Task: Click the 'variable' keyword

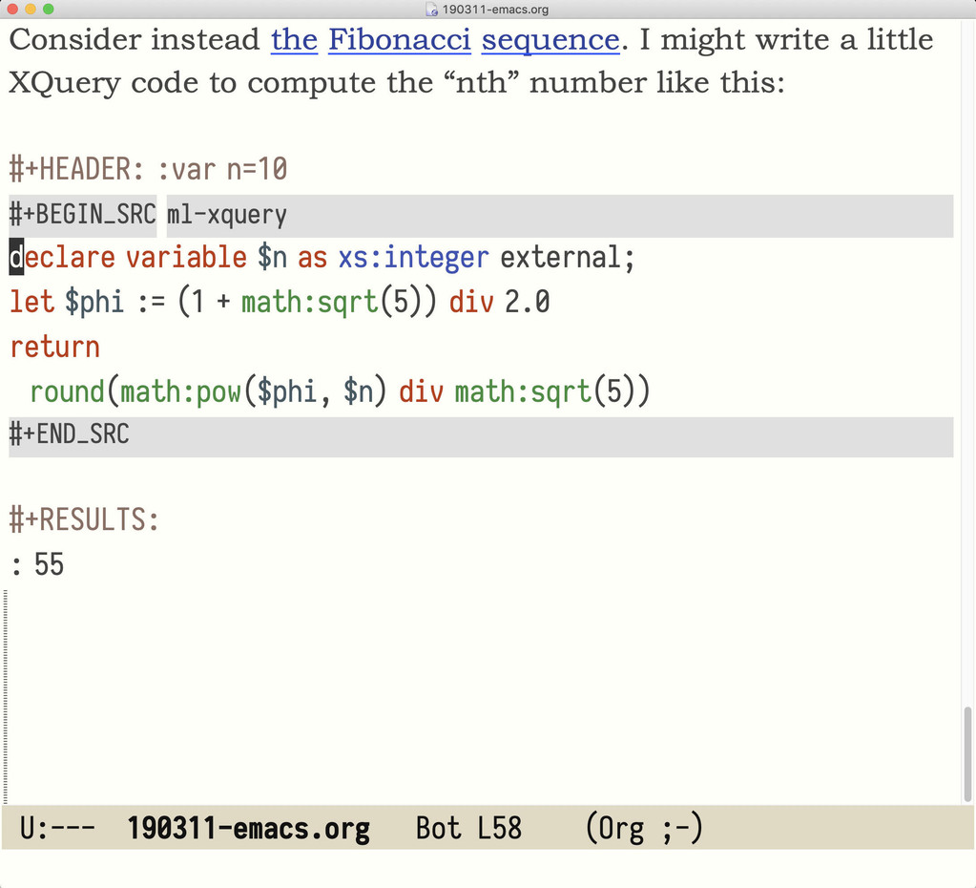Action: click(187, 258)
